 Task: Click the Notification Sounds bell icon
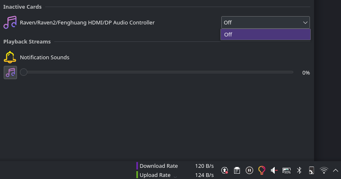10,57
